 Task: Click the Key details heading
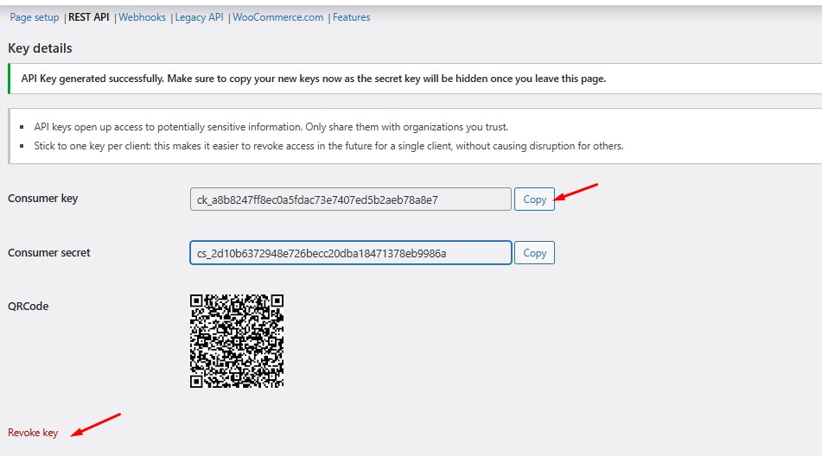point(40,48)
